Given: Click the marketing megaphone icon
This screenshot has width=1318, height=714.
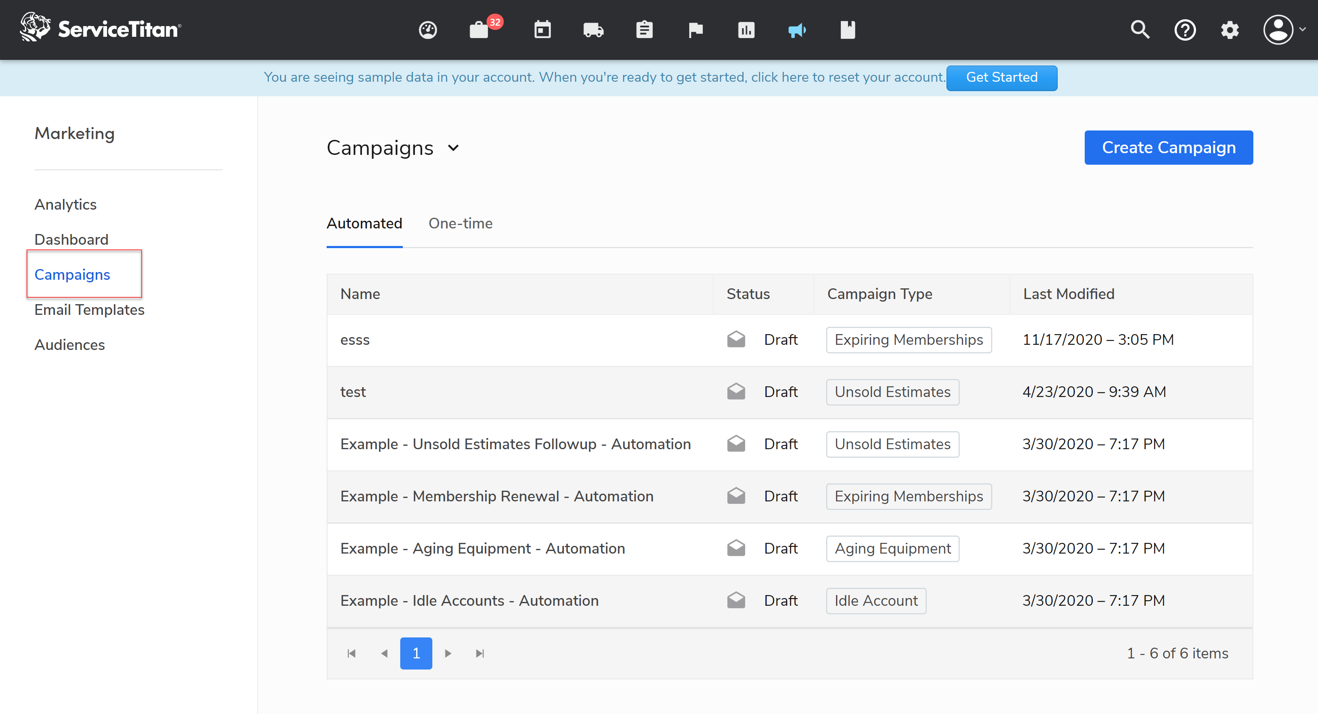Looking at the screenshot, I should click(797, 30).
